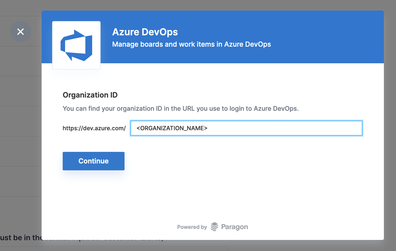Click the 'Powered by' text
396x251 pixels.
[192, 227]
